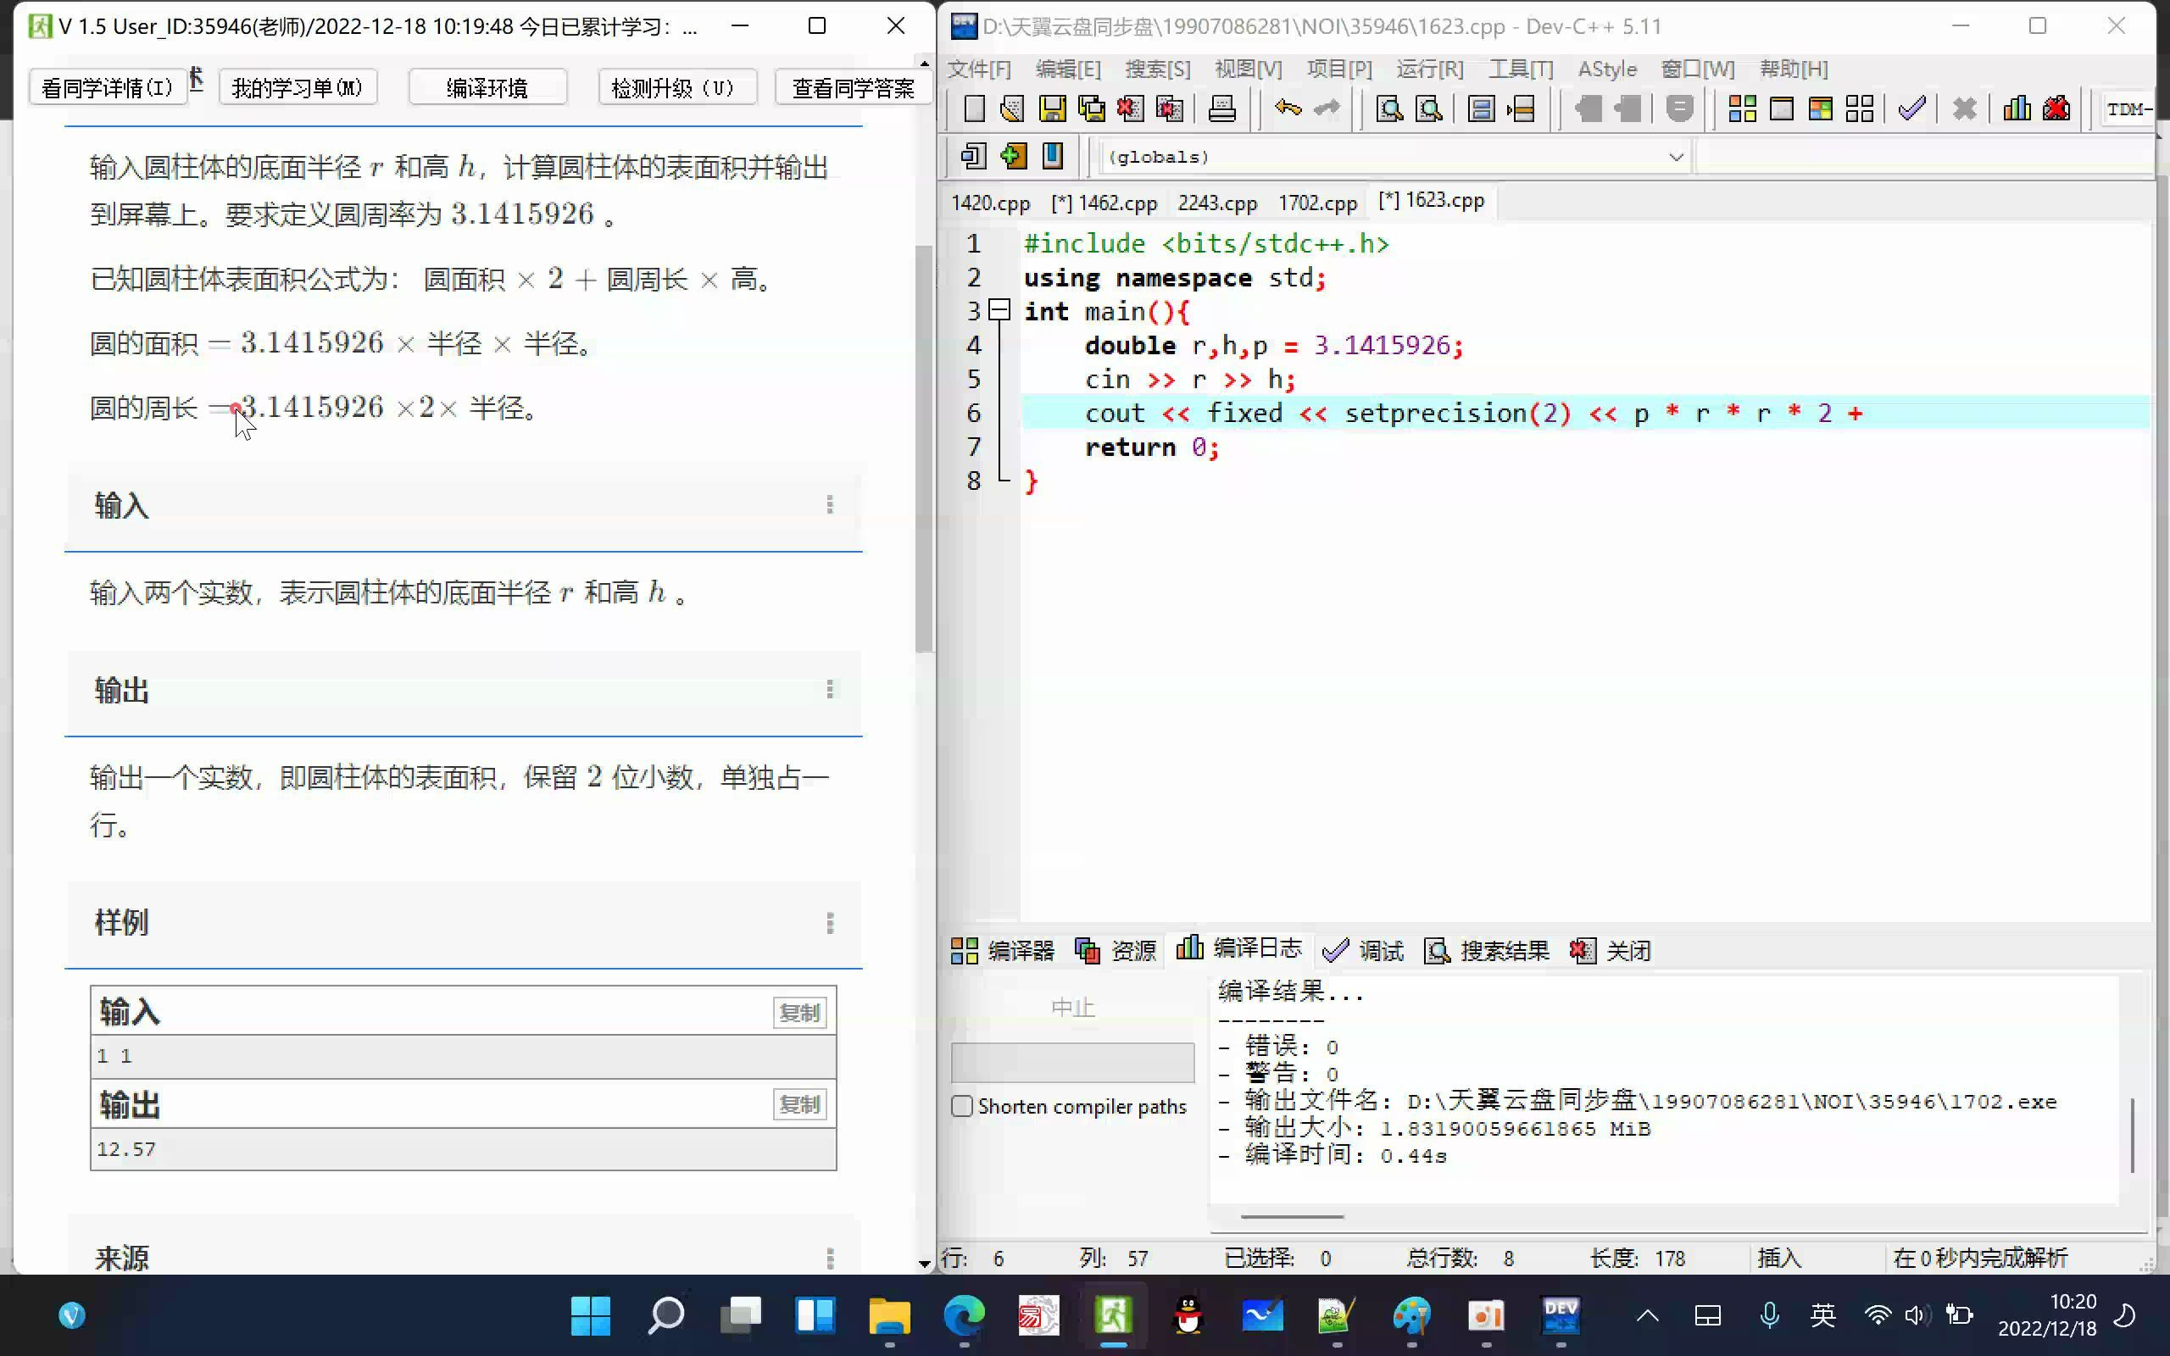Click the compile progress bar
This screenshot has width=2170, height=1356.
1072,1063
